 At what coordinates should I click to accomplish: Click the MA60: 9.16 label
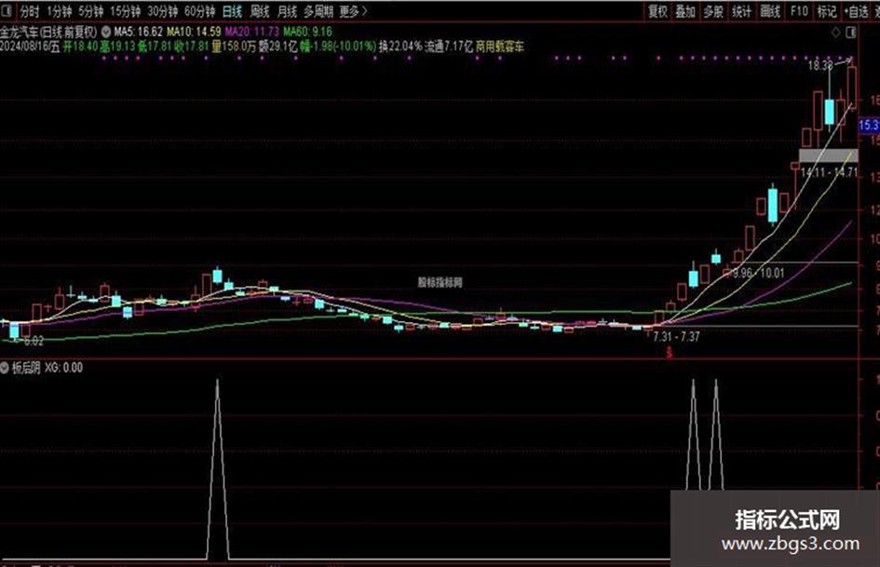(x=307, y=32)
